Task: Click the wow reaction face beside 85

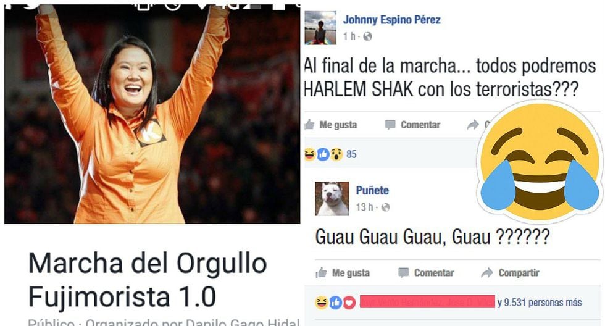Action: point(336,154)
